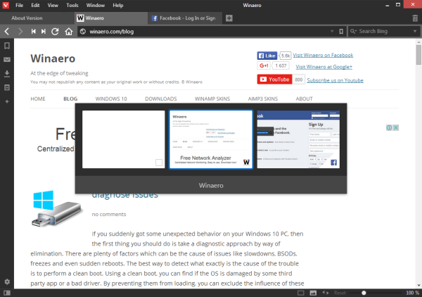Open AIMP3 SKINS navigation link

point(263,99)
